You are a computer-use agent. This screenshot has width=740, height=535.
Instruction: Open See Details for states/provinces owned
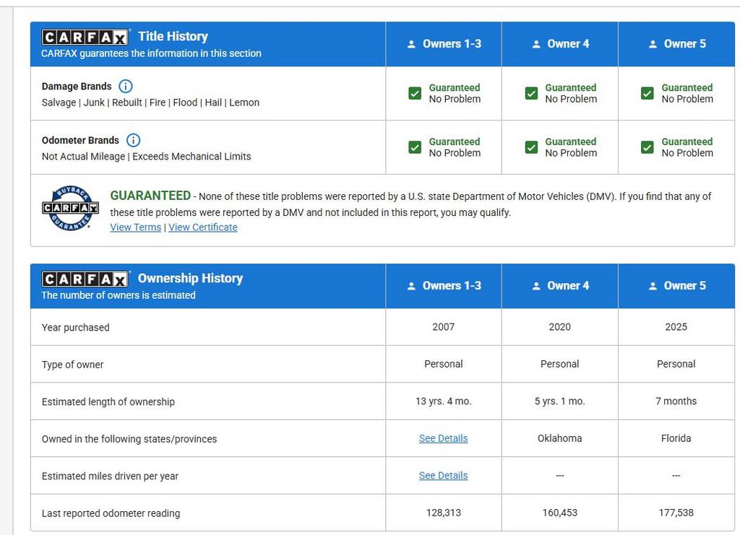click(x=443, y=438)
